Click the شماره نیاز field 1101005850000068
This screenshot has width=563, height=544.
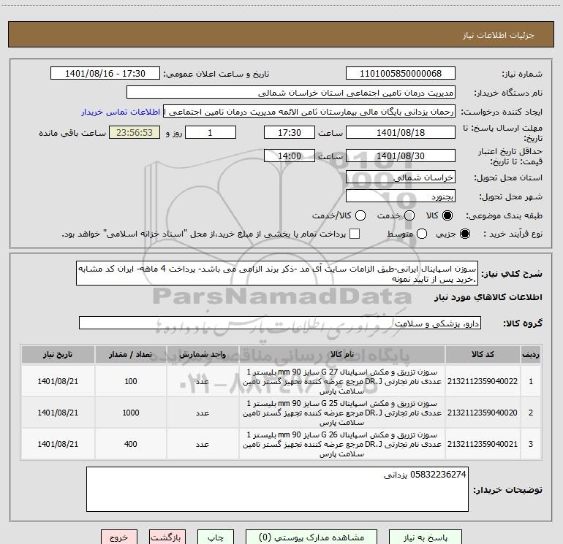pos(401,73)
